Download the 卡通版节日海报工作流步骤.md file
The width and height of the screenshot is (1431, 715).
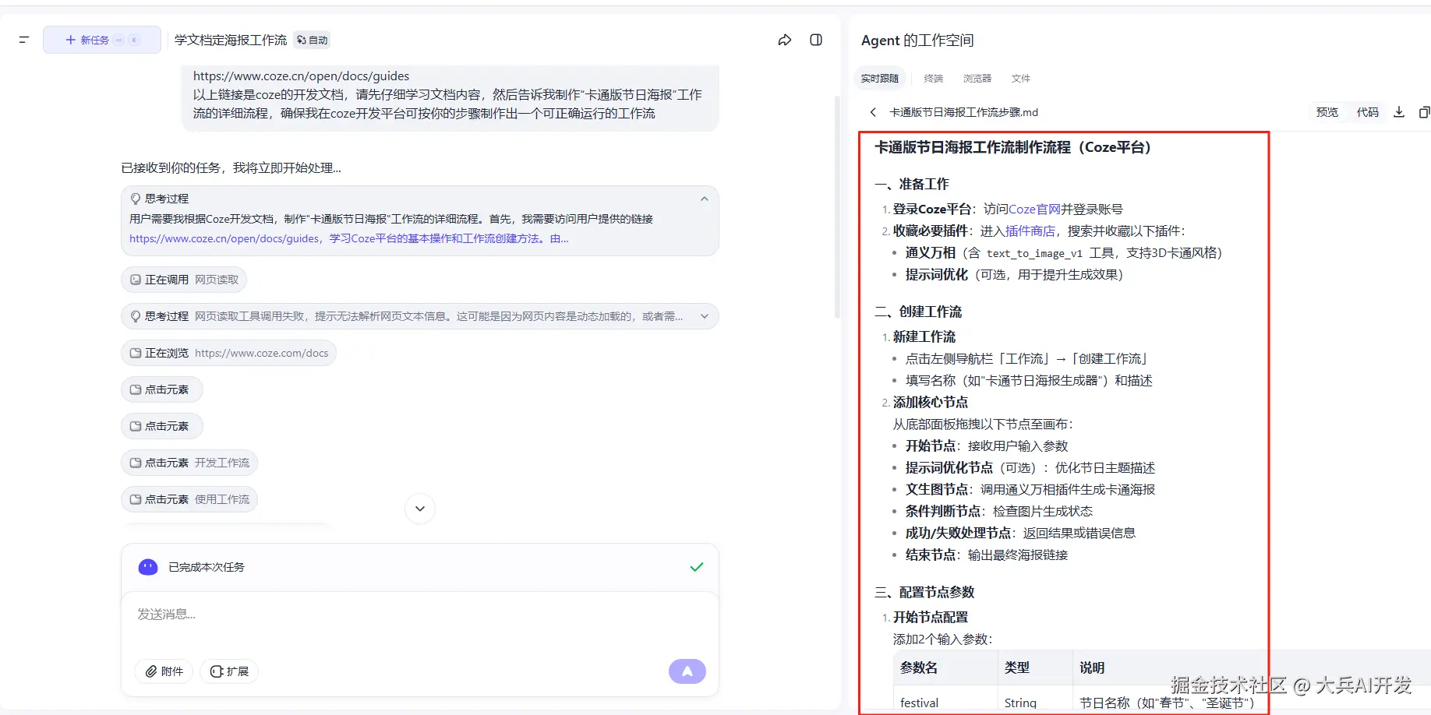click(1399, 112)
